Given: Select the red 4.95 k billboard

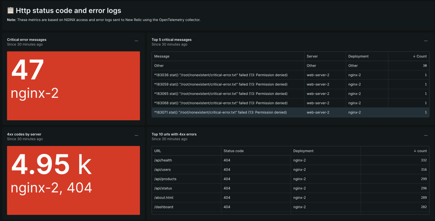Looking at the screenshot, I should pos(74,180).
